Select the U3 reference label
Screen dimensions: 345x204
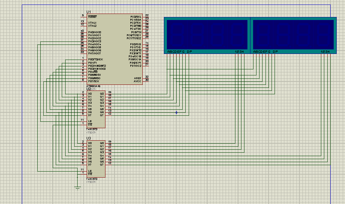[89, 139]
